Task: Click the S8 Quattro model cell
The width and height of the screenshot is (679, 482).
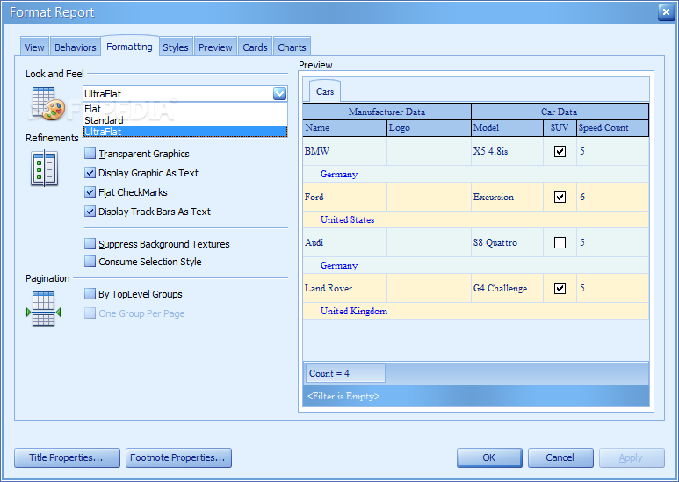Action: (507, 242)
